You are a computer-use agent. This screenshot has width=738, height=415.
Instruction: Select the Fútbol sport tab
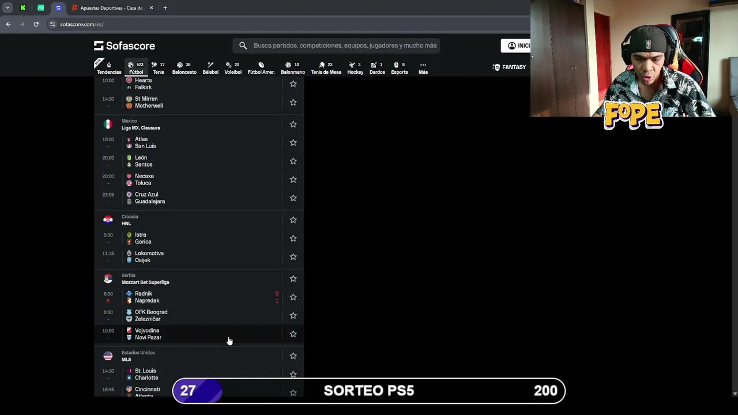(136, 68)
